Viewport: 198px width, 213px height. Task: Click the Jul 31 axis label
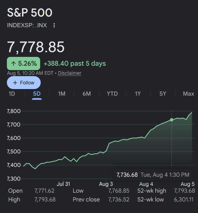click(63, 184)
